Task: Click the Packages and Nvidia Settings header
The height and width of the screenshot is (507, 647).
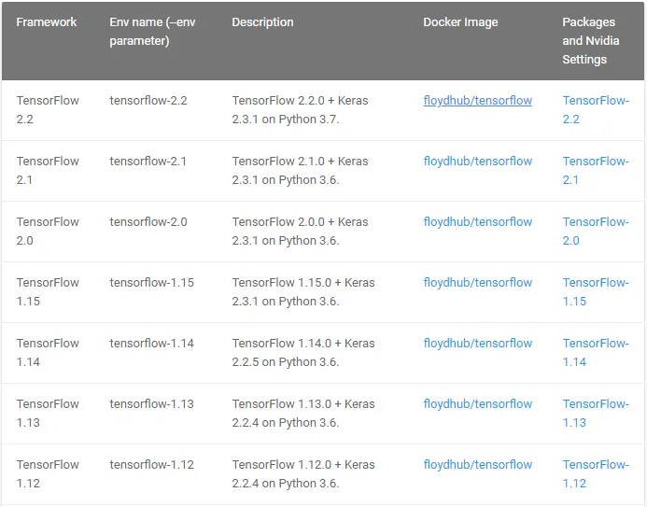Action: pos(589,41)
